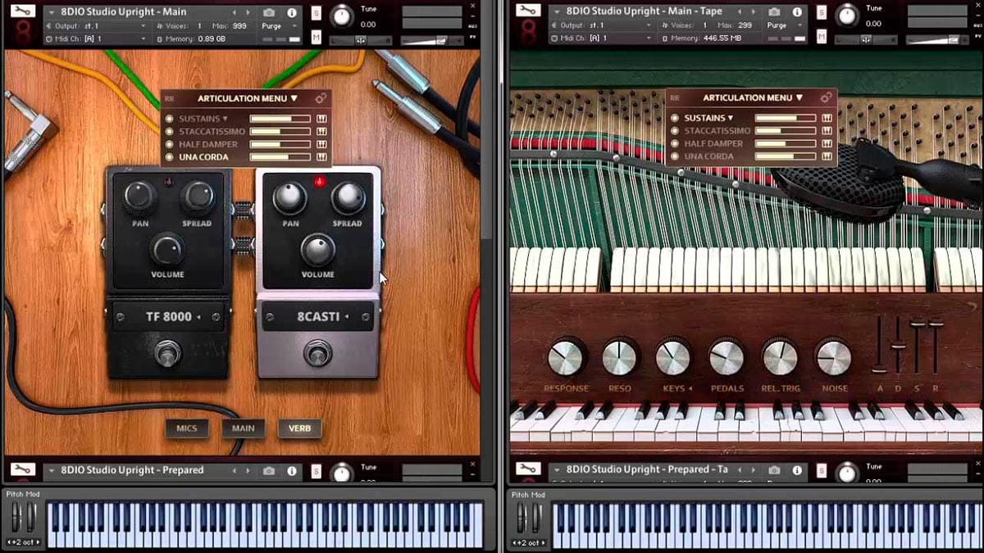Enable Una Corda articulation in right panel
The image size is (984, 553).
(675, 156)
